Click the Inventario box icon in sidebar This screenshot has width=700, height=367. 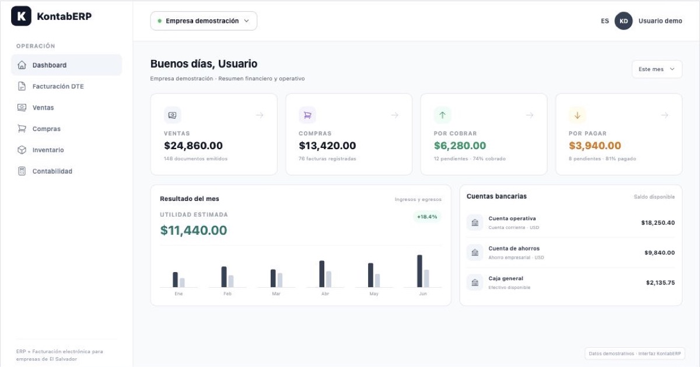point(22,150)
